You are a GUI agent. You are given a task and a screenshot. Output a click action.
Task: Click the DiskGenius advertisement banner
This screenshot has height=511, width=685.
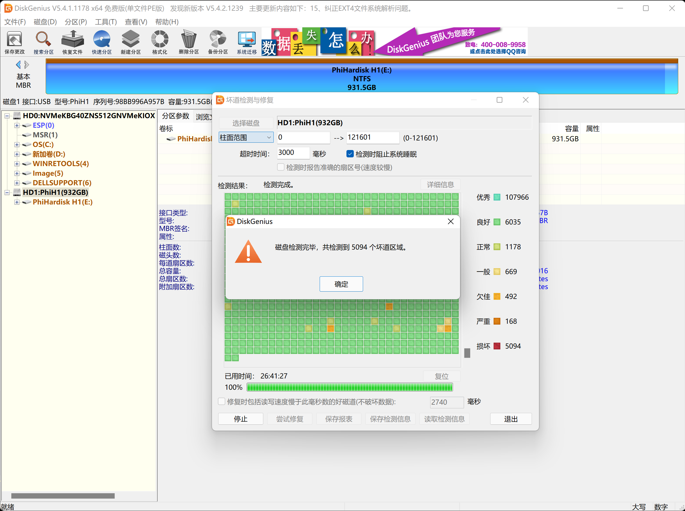coord(394,41)
